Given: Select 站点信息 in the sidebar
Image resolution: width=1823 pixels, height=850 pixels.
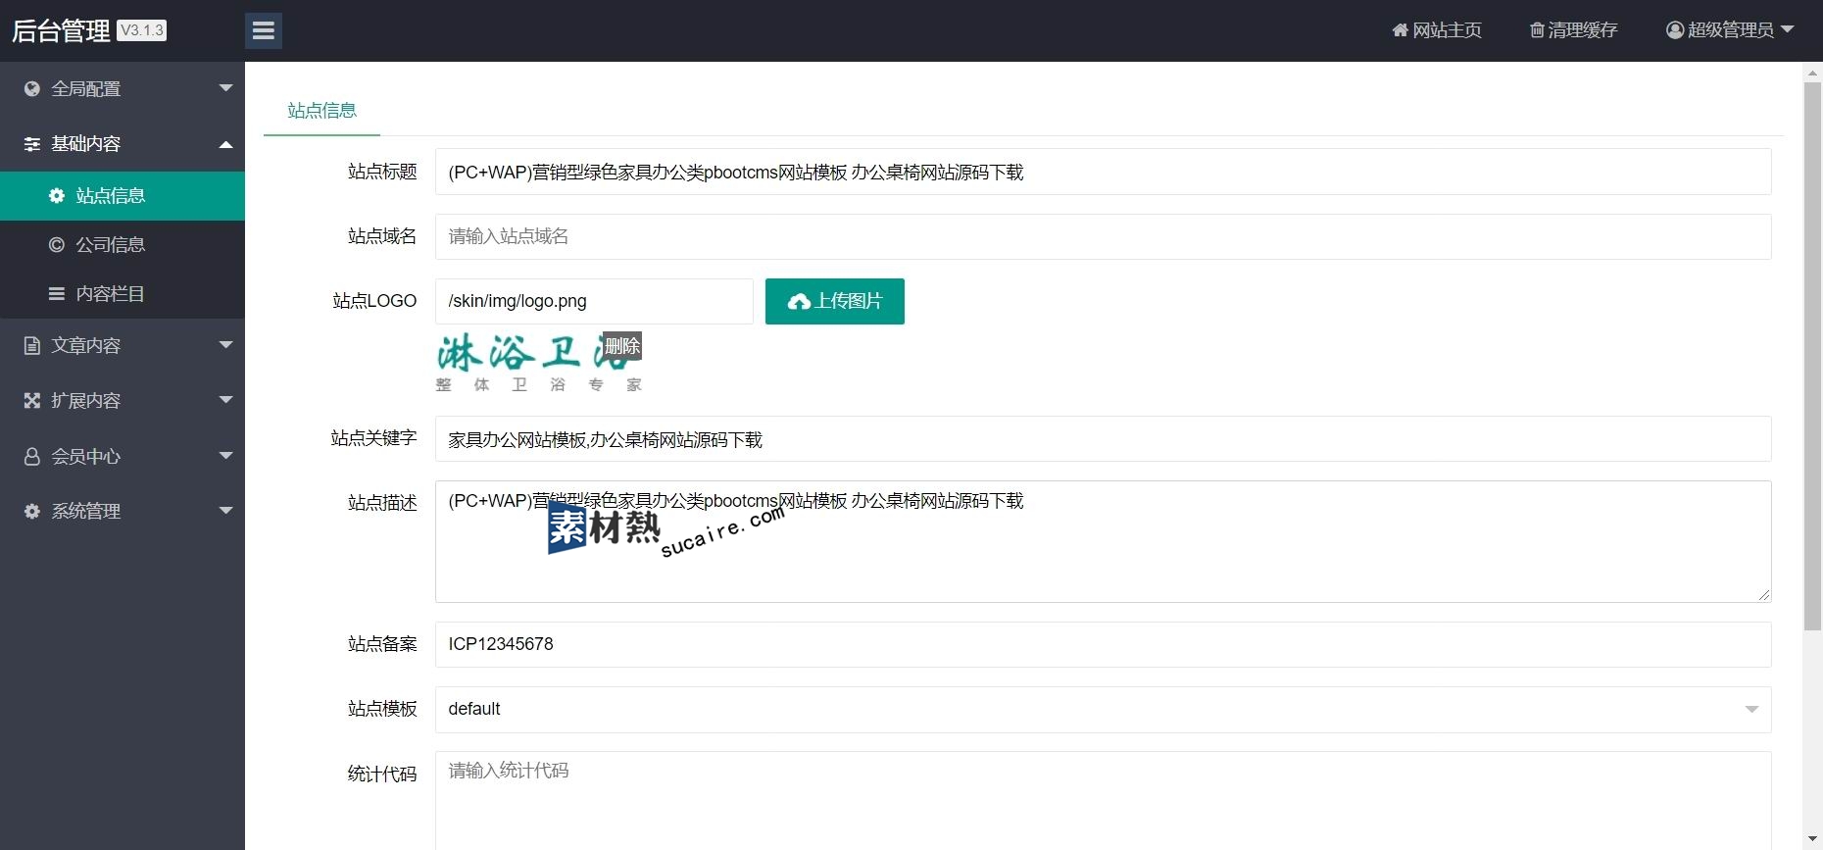Looking at the screenshot, I should (123, 196).
